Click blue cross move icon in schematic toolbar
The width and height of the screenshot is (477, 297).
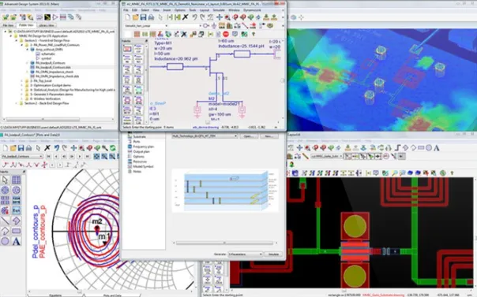pos(219,17)
